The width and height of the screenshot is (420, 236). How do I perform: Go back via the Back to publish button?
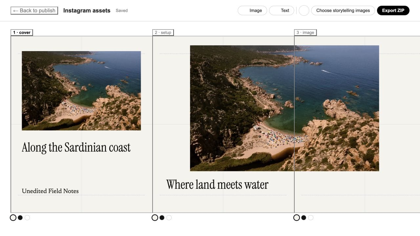point(34,10)
